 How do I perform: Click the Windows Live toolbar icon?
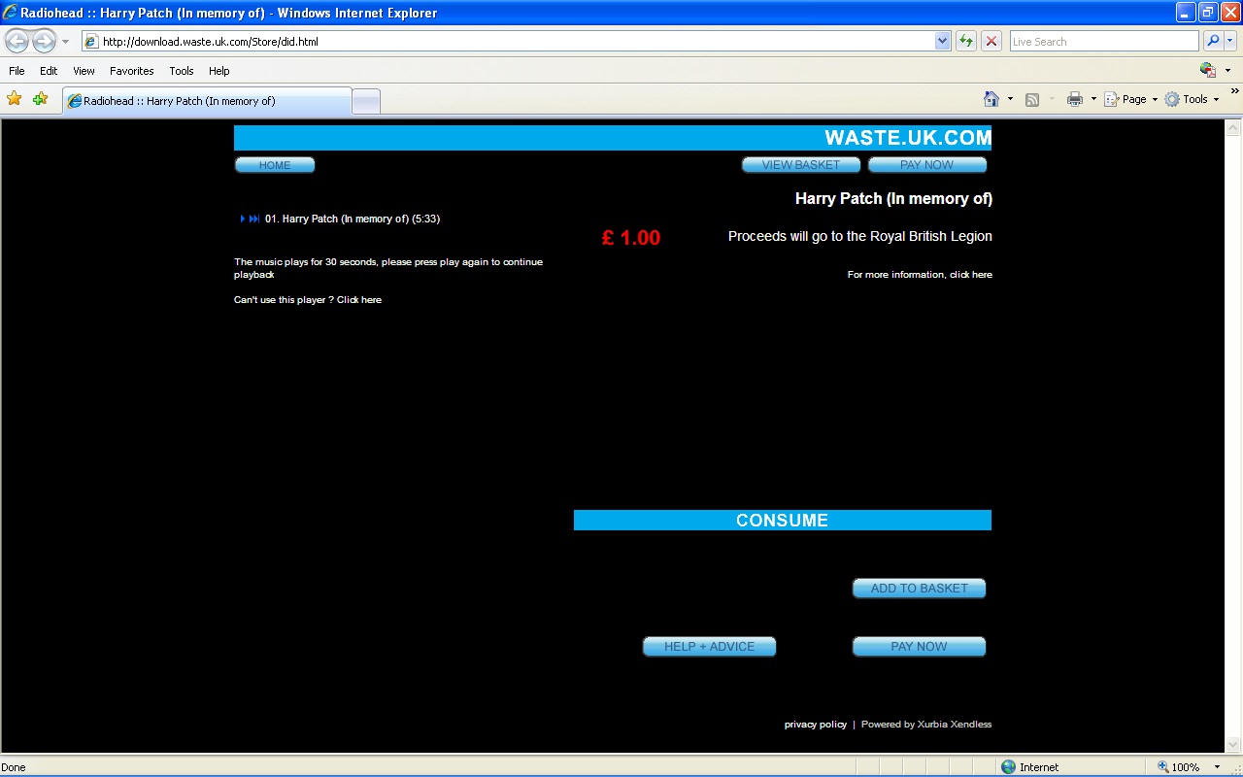coord(1208,70)
